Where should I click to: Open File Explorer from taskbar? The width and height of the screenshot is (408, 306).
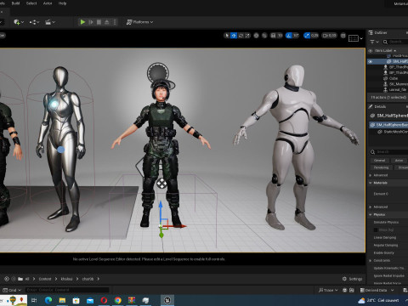point(62,300)
